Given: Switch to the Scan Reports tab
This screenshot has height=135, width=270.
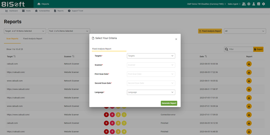Looking at the screenshot, I should [12, 39].
